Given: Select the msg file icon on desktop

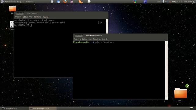Looking at the screenshot, I should click(x=12, y=24).
